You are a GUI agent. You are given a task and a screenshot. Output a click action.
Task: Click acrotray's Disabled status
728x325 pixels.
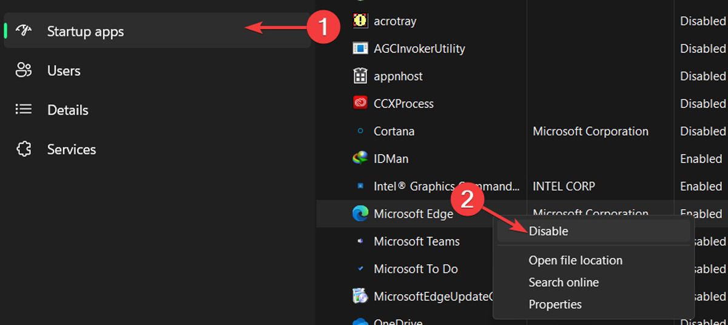pyautogui.click(x=703, y=21)
